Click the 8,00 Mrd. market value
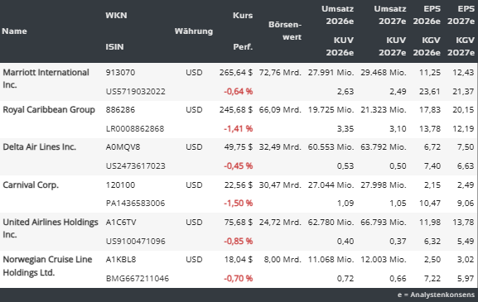Image resolution: width=478 pixels, height=302 pixels. click(282, 259)
